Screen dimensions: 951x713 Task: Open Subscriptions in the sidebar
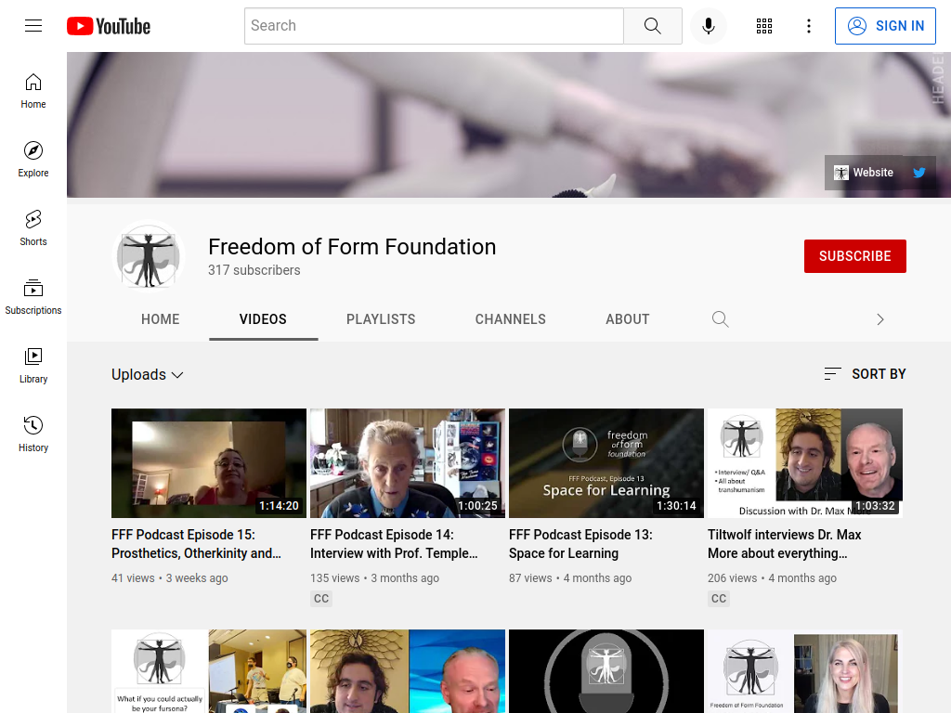tap(33, 296)
